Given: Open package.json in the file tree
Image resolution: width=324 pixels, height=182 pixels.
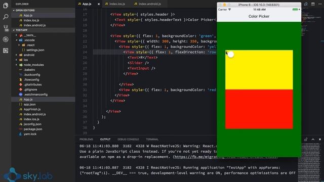Looking at the screenshot, I should [x=33, y=129].
